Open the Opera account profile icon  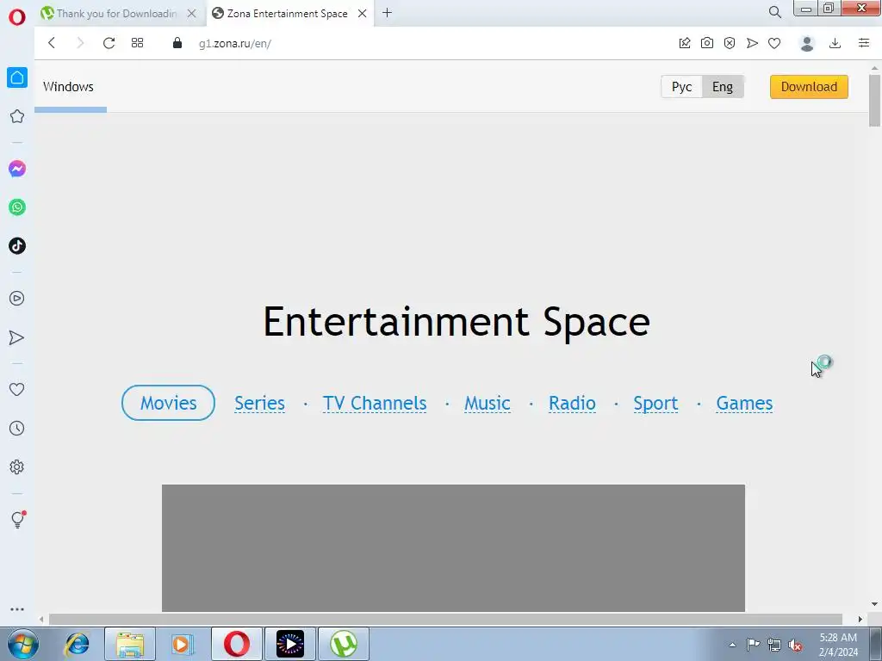807,43
